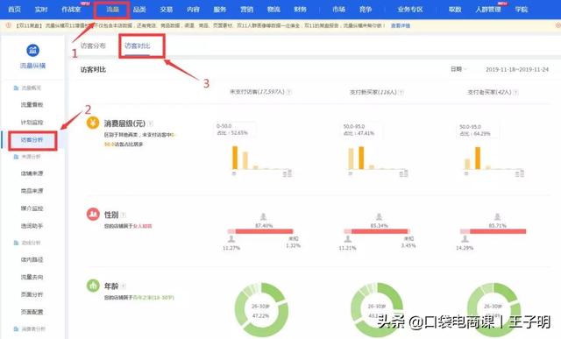Open the 日期 dropdown
The width and height of the screenshot is (561, 339).
click(x=458, y=69)
